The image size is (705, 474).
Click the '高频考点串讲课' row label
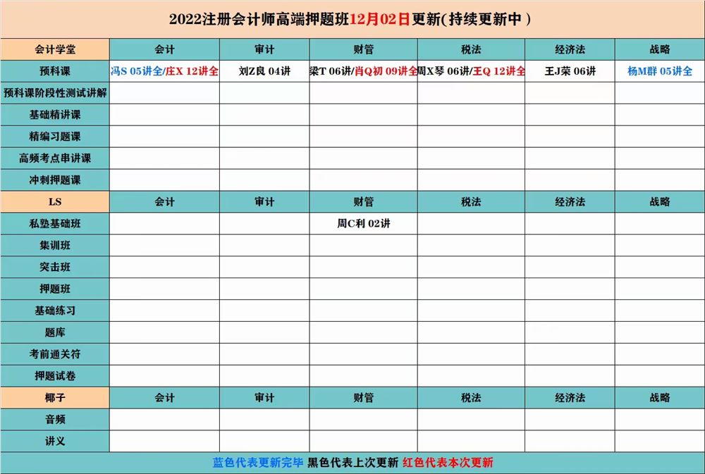click(x=55, y=158)
